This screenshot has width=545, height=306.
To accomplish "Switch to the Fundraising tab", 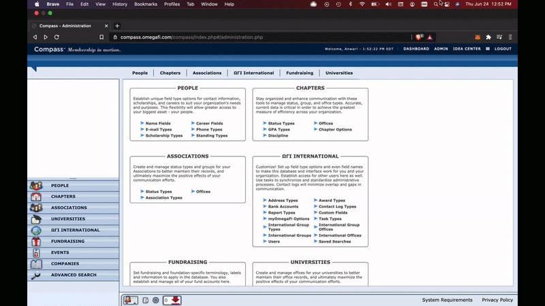I will click(300, 73).
